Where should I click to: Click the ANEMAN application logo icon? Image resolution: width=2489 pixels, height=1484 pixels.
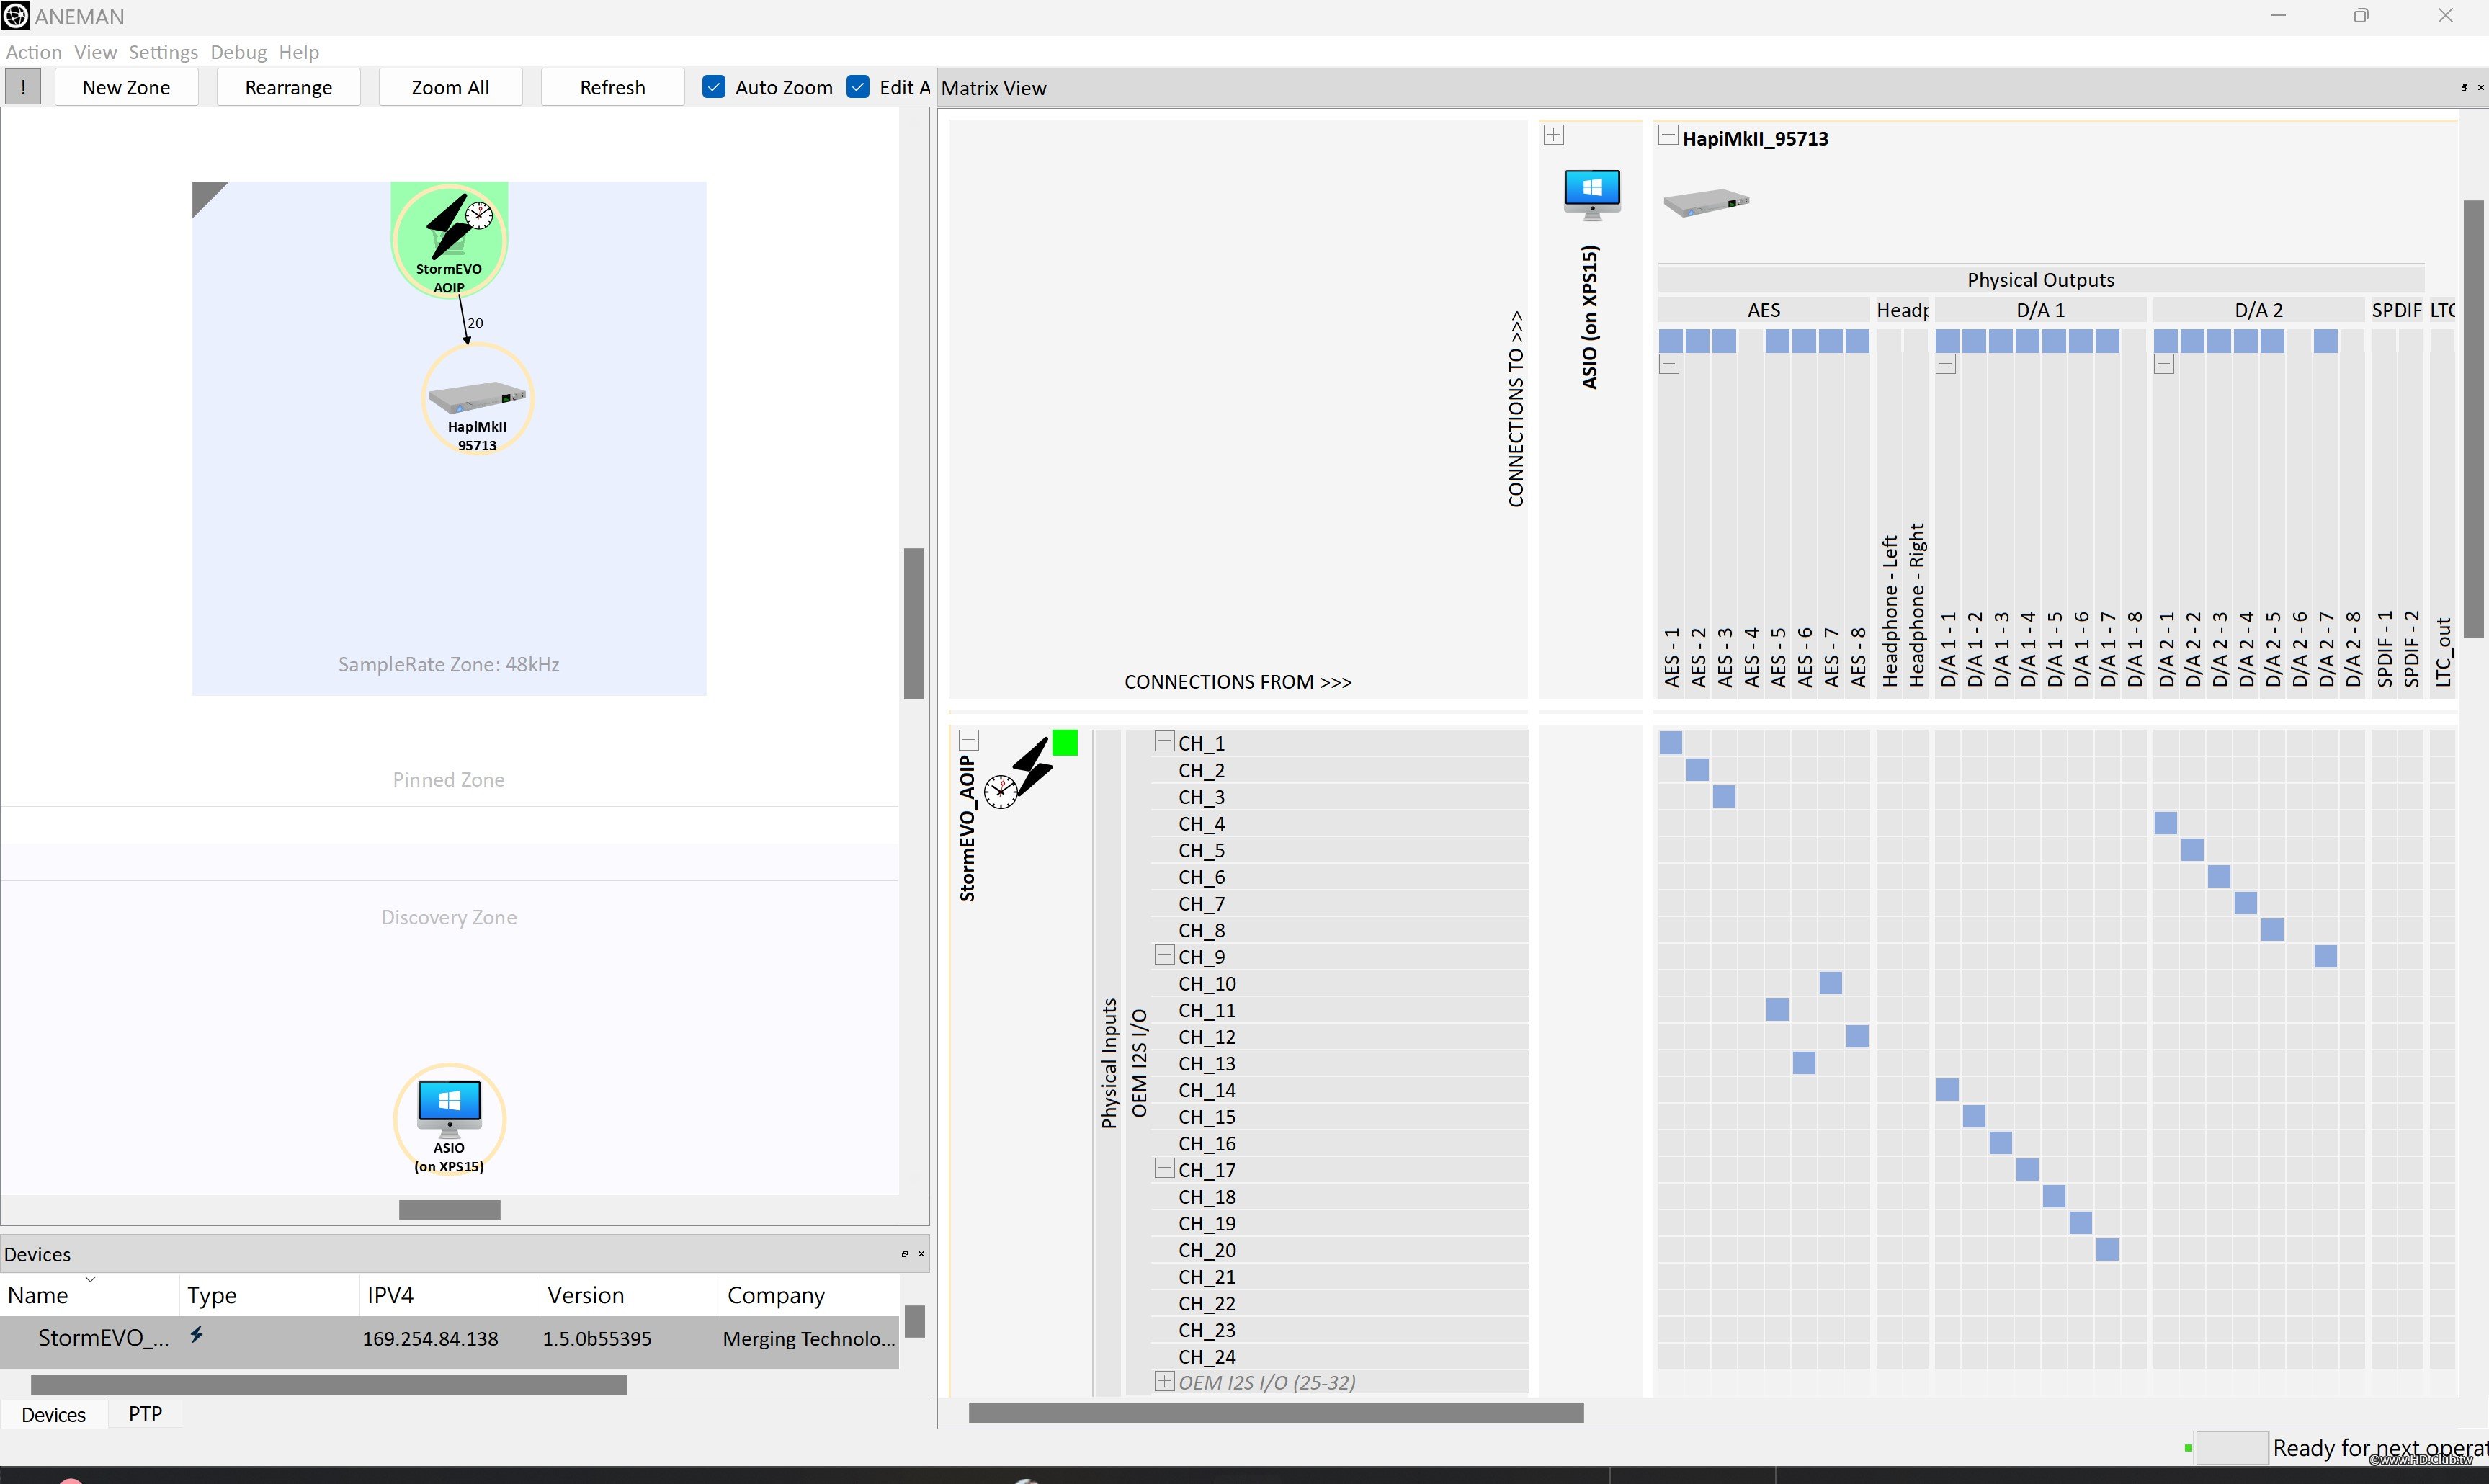(x=16, y=16)
